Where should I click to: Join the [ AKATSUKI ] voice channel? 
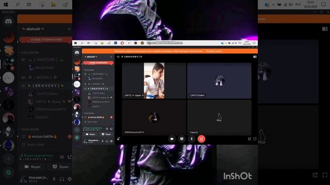(x=98, y=74)
